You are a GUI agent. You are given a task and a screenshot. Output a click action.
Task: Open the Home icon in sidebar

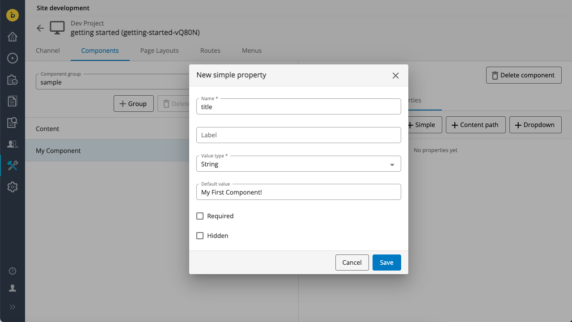(x=13, y=37)
